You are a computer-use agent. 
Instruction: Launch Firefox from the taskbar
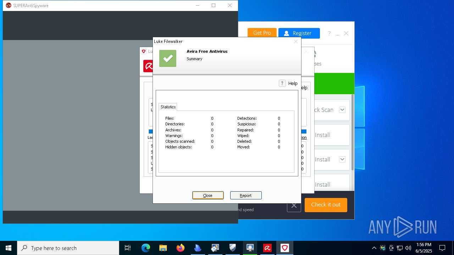[181, 248]
